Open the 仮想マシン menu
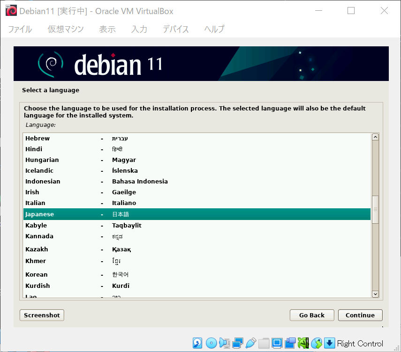The height and width of the screenshot is (352, 401). pos(66,29)
